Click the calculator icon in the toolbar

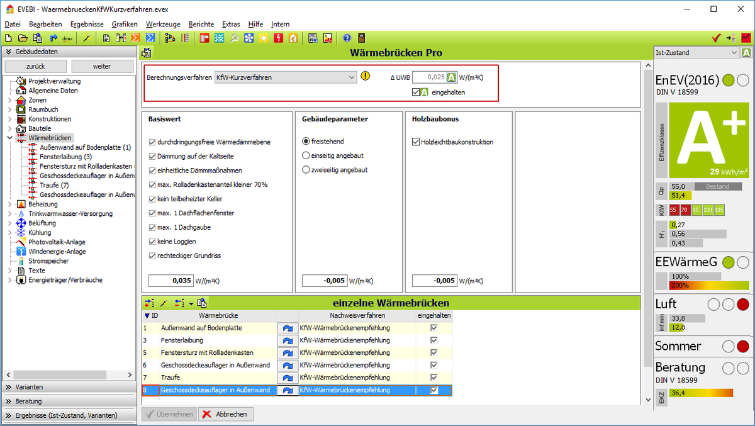(362, 38)
